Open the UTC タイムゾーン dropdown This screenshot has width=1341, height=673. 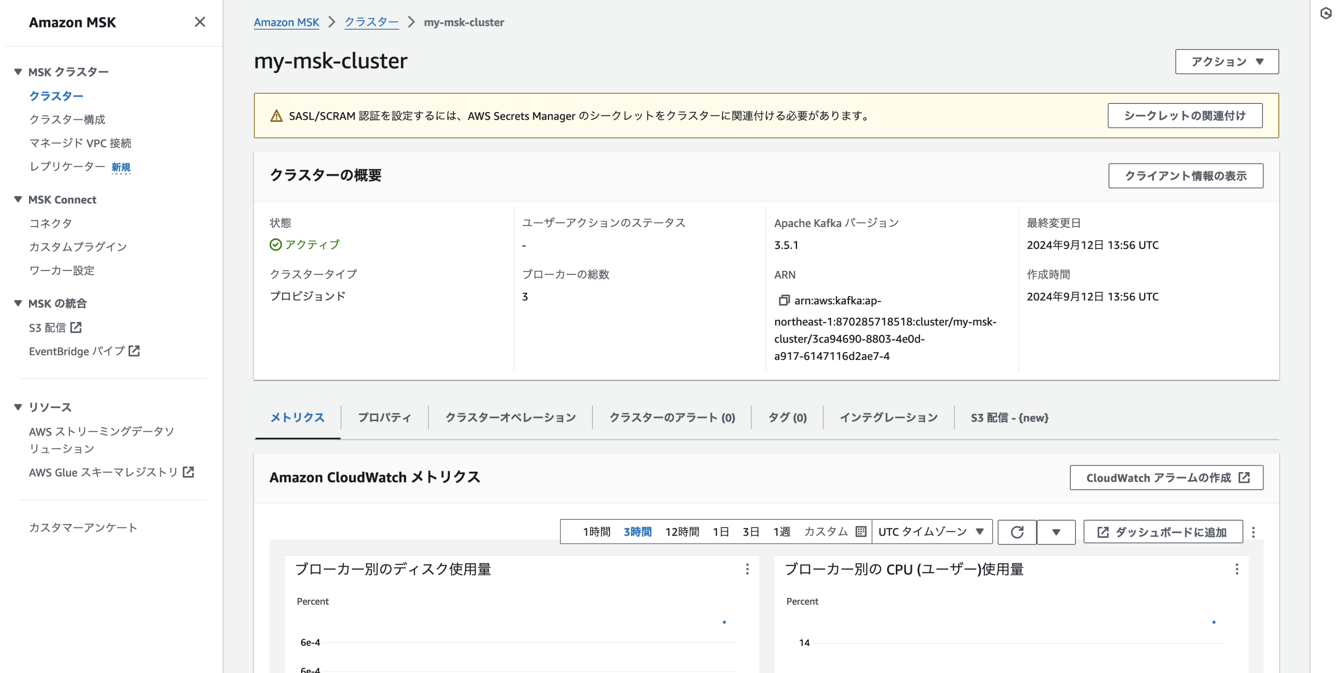(931, 532)
